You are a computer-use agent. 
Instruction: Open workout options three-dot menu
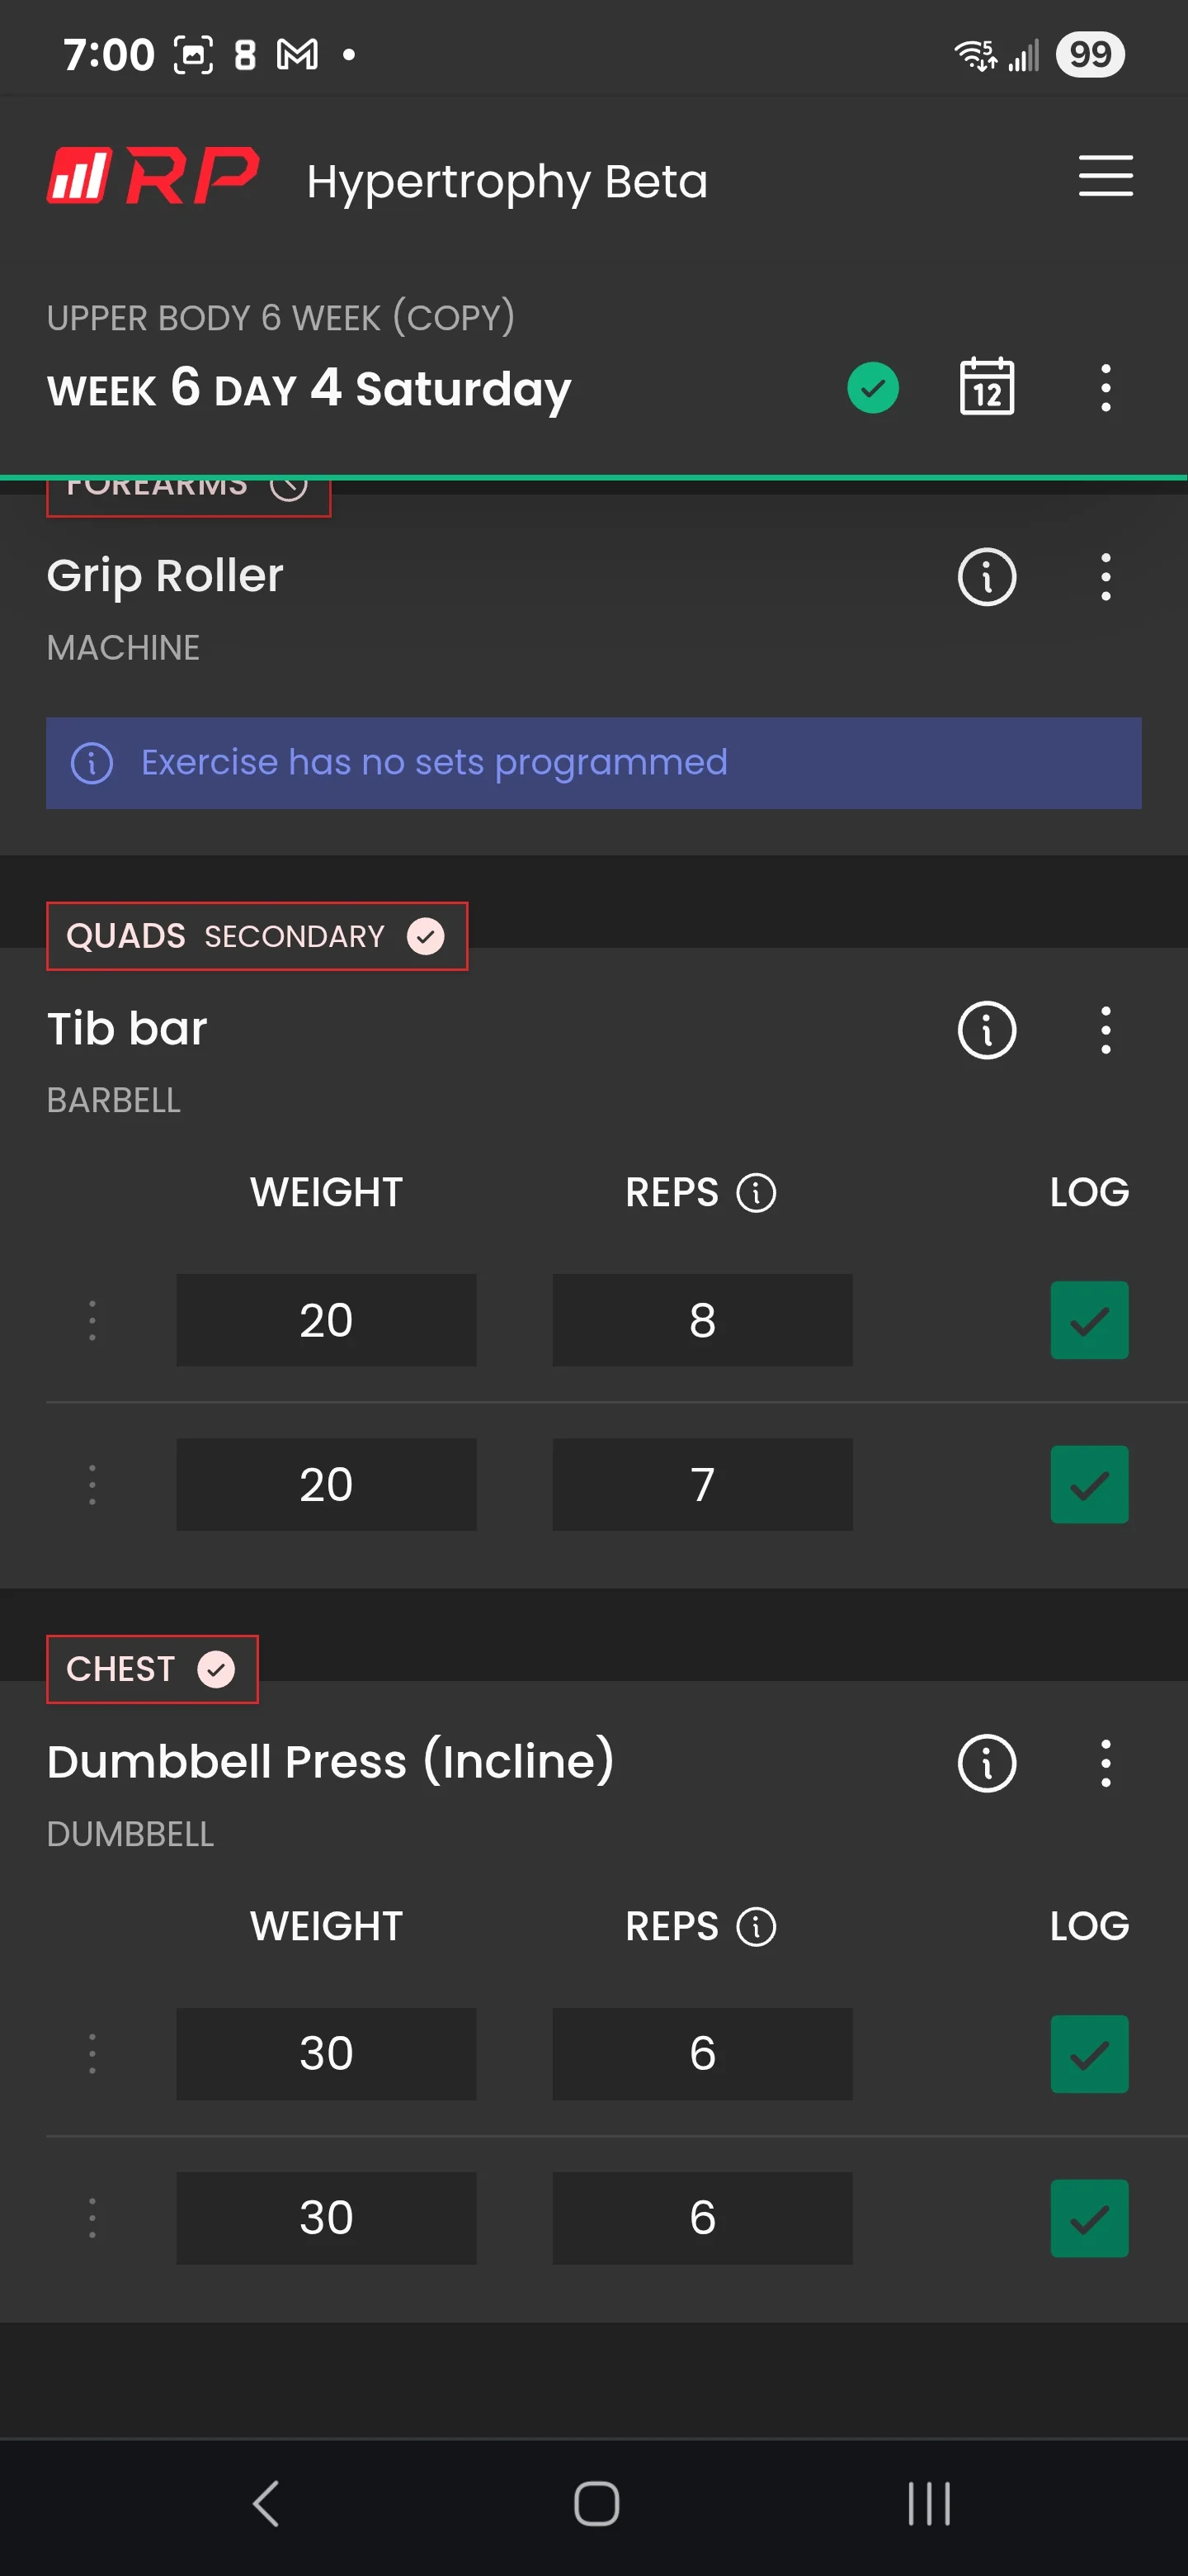click(1105, 387)
